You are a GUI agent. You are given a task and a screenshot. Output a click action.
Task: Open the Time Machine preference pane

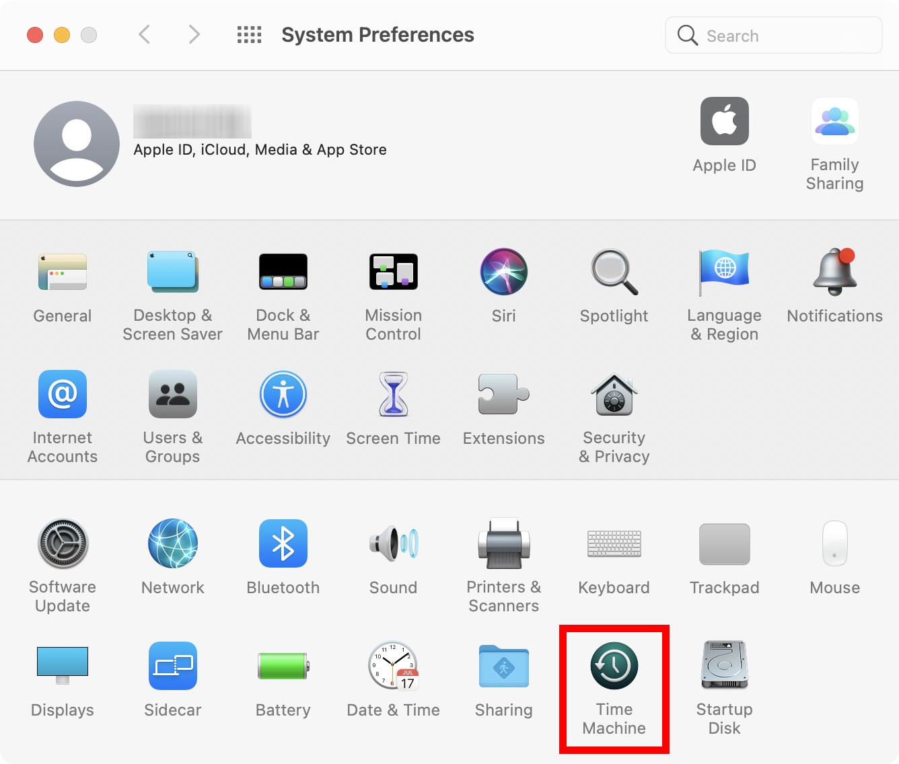tap(613, 666)
